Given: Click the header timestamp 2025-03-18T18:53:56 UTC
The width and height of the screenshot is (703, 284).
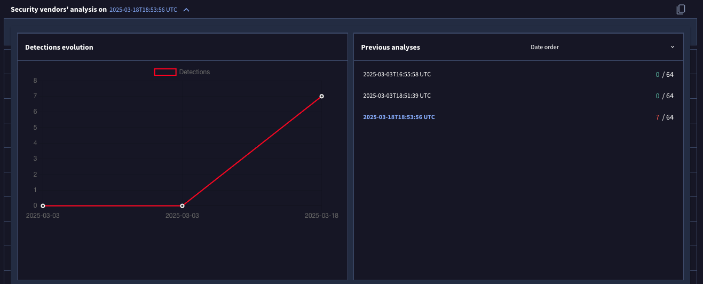Looking at the screenshot, I should [x=143, y=10].
